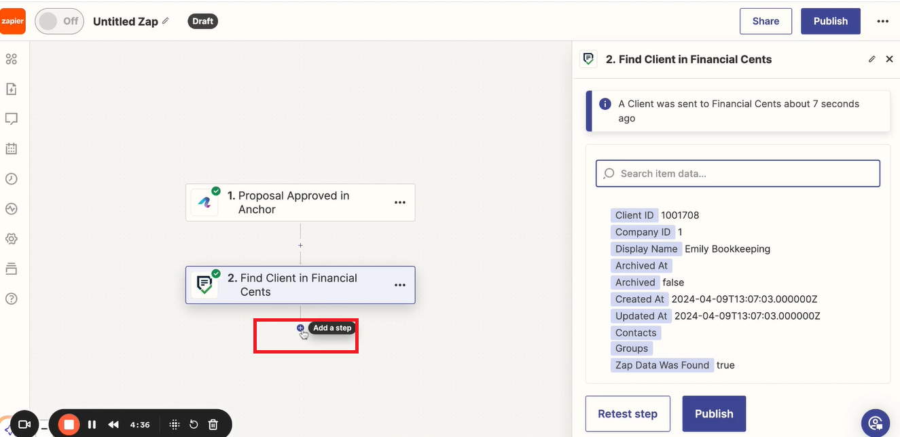
Task: Click the Retest step button
Action: point(628,414)
